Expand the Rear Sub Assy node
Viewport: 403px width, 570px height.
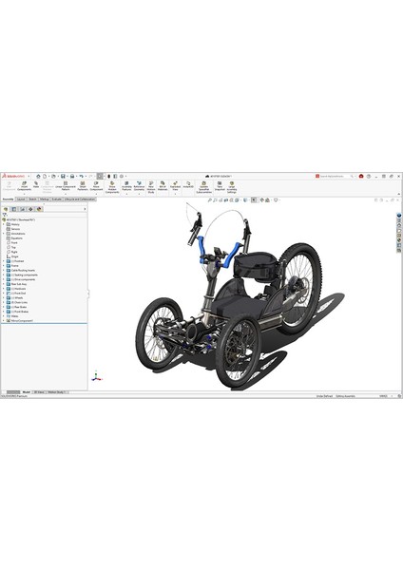pyautogui.click(x=4, y=284)
